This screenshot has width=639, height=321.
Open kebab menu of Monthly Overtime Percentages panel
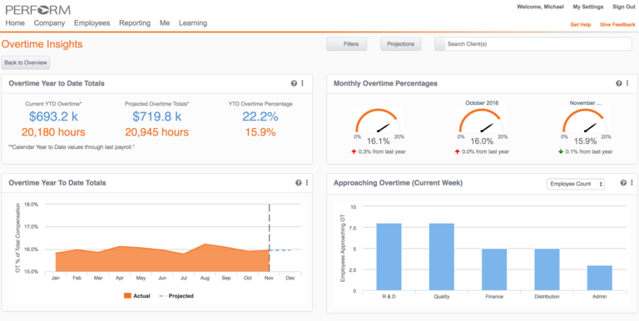[x=627, y=83]
